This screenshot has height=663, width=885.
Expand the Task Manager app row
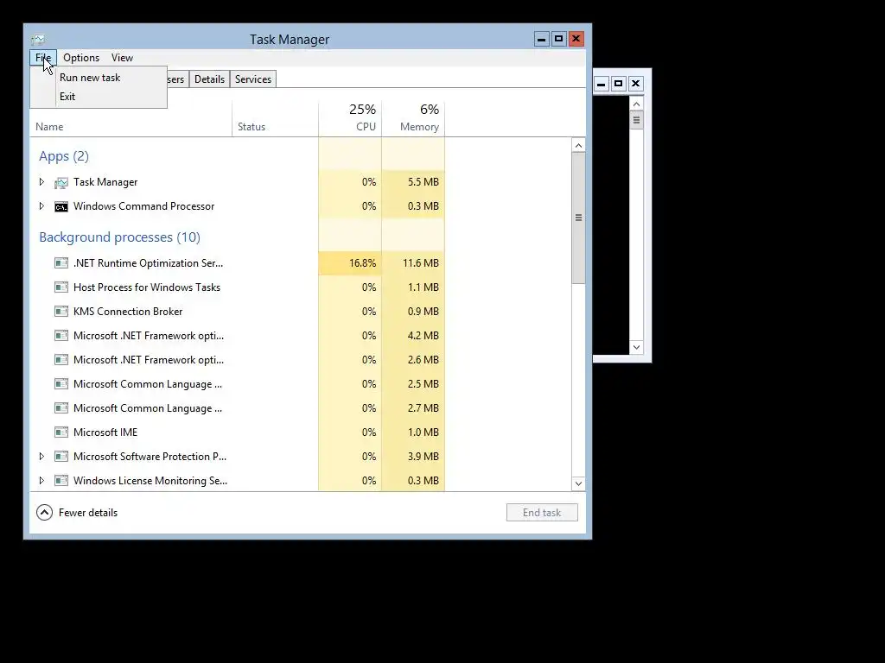41,182
